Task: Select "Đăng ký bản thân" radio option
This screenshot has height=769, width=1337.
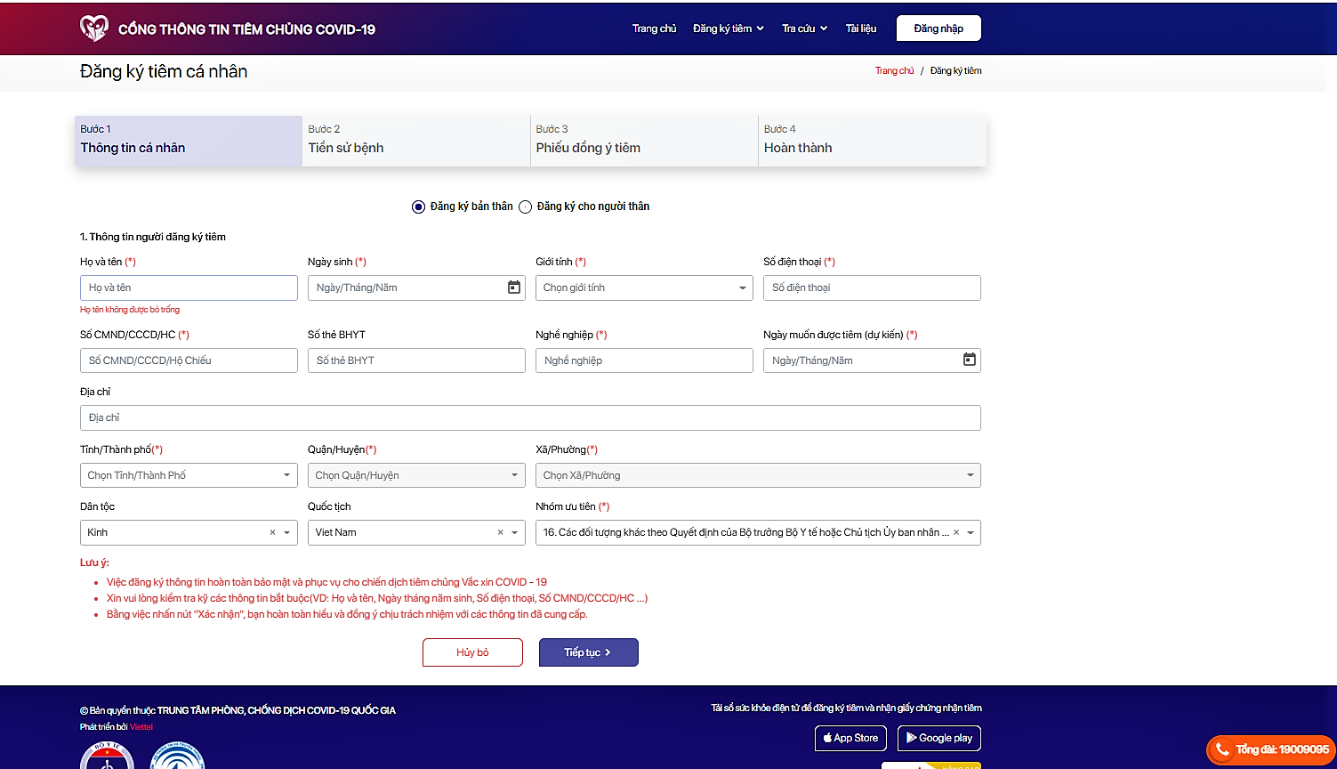Action: 419,206
